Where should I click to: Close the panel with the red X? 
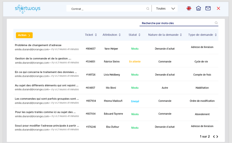pos(218,8)
